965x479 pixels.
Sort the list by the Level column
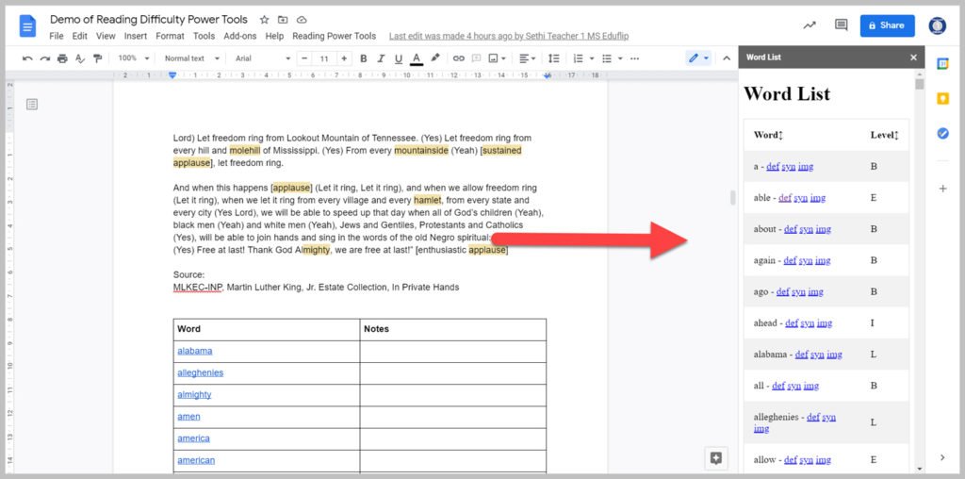coord(884,135)
